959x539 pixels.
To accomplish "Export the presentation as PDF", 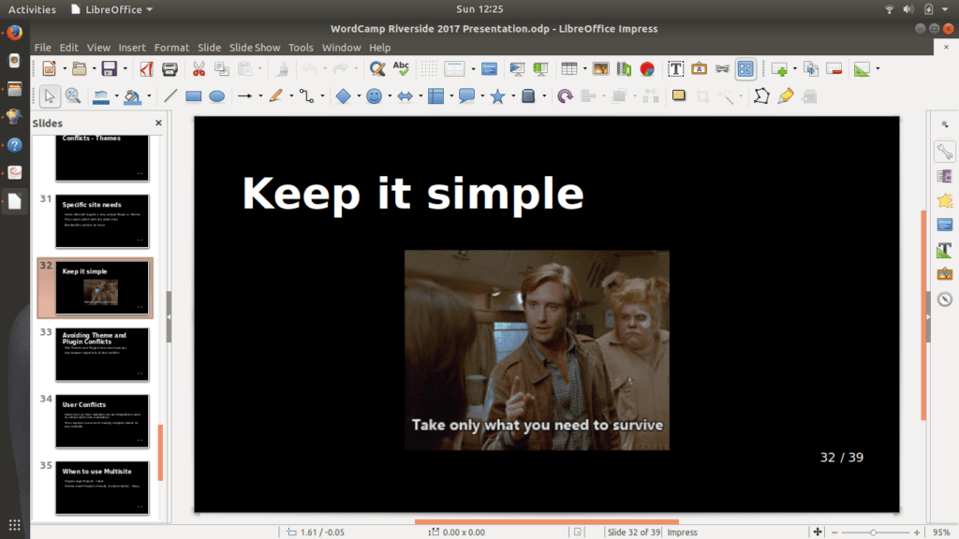I will coord(146,68).
